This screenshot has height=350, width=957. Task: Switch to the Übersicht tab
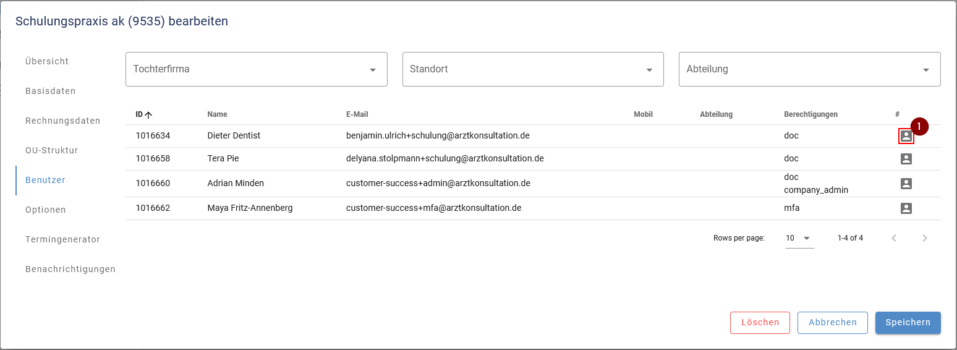pyautogui.click(x=47, y=61)
